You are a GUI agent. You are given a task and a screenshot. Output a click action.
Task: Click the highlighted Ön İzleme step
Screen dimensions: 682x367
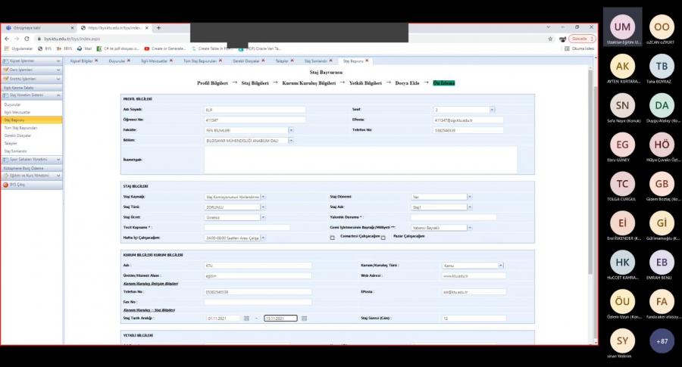click(444, 82)
